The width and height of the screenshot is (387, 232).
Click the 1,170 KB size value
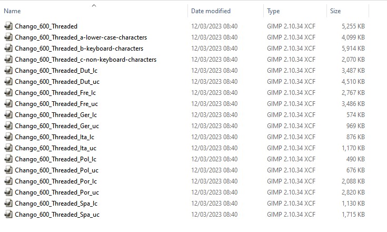(353, 148)
